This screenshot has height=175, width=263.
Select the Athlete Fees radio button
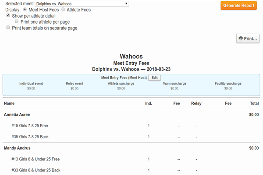pos(63,10)
